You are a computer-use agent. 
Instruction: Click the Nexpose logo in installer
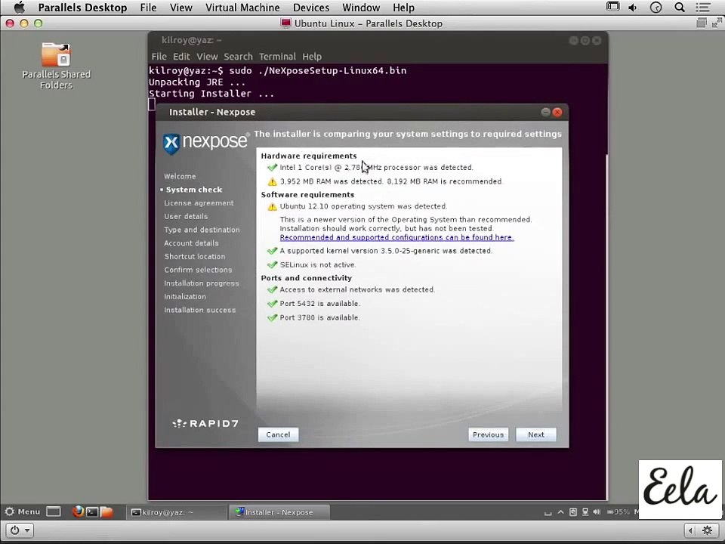[x=205, y=143]
